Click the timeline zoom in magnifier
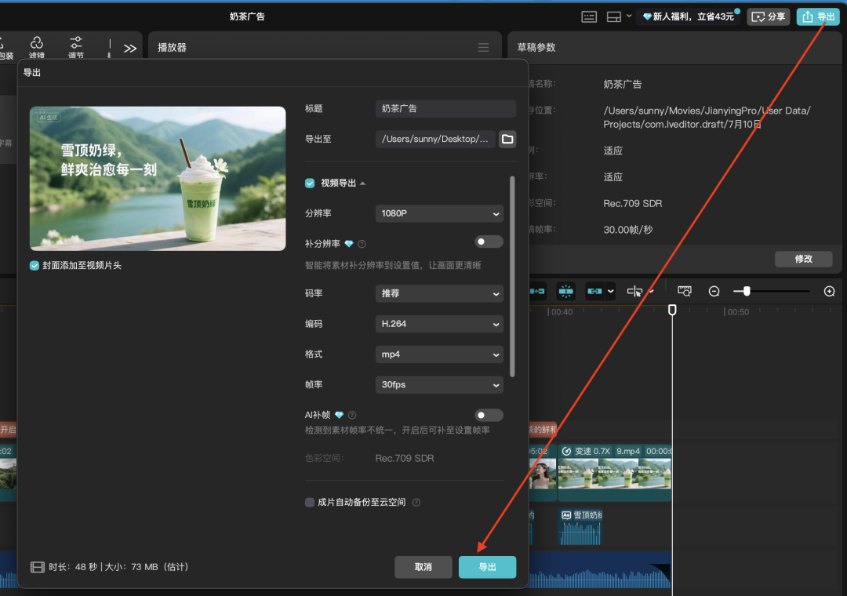The height and width of the screenshot is (596, 847). pyautogui.click(x=829, y=291)
